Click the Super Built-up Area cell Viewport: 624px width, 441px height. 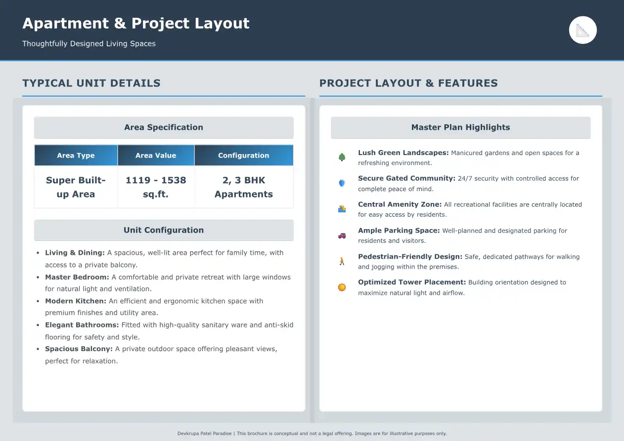click(76, 187)
